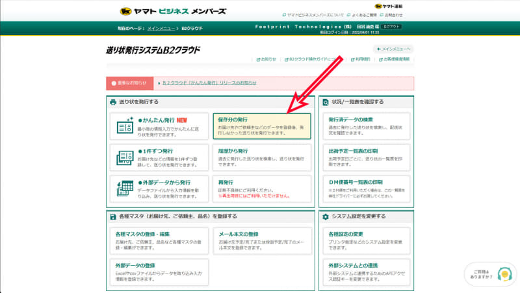Open 出荷予定一覧表の印刷 card
The image size is (520, 293).
(366, 157)
